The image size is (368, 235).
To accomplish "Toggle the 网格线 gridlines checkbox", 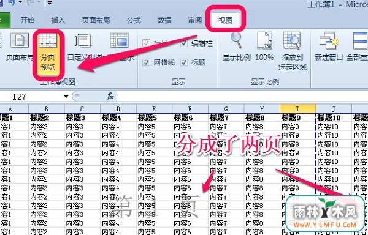I will tap(147, 62).
